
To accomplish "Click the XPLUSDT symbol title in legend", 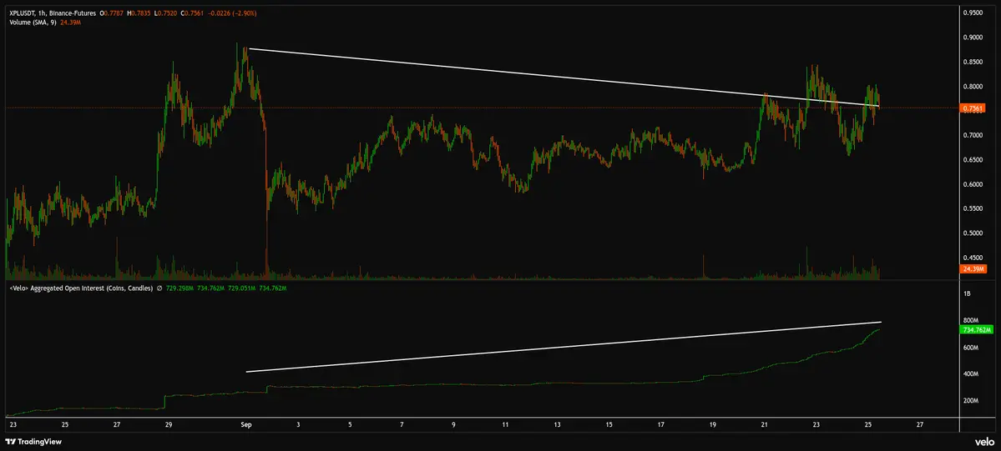I will tap(53, 13).
